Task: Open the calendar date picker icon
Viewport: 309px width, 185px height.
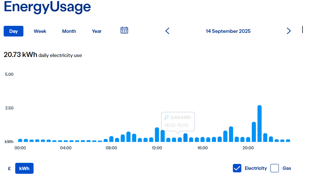Action: tap(124, 30)
